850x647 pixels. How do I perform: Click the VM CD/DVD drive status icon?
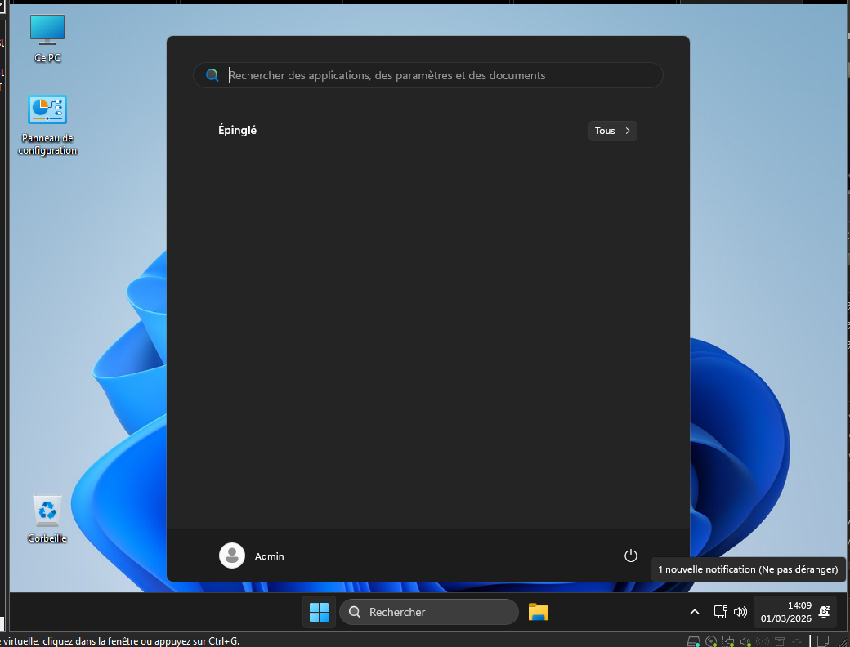click(x=711, y=641)
